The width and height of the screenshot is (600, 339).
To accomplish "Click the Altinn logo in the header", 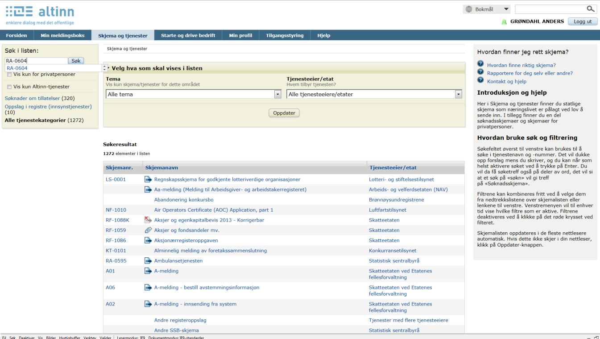I will (x=40, y=15).
